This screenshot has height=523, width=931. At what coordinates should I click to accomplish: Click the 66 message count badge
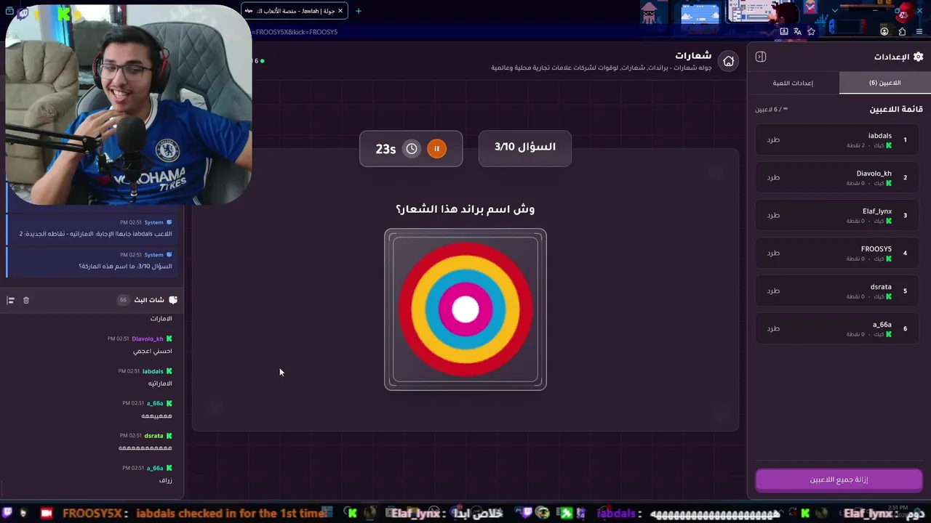tap(123, 300)
